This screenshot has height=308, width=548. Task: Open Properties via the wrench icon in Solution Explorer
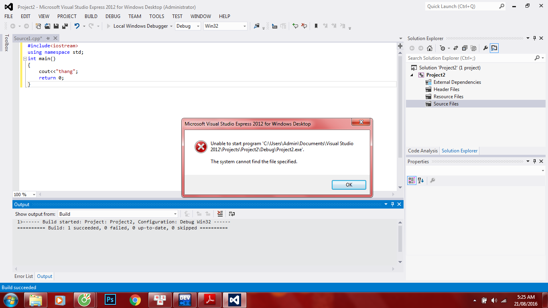point(485,48)
